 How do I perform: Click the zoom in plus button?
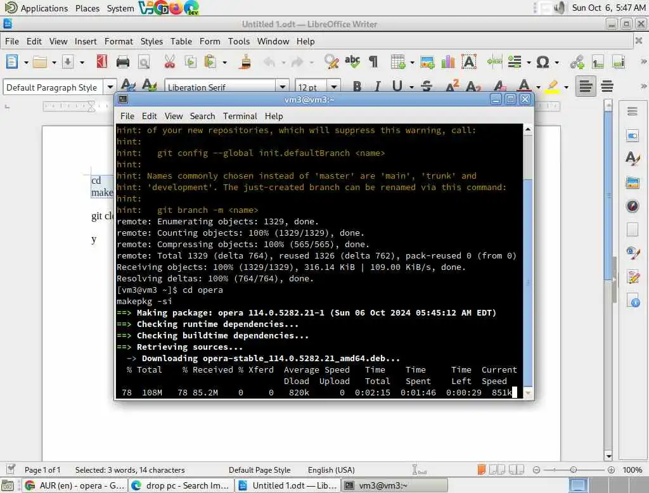(x=611, y=470)
